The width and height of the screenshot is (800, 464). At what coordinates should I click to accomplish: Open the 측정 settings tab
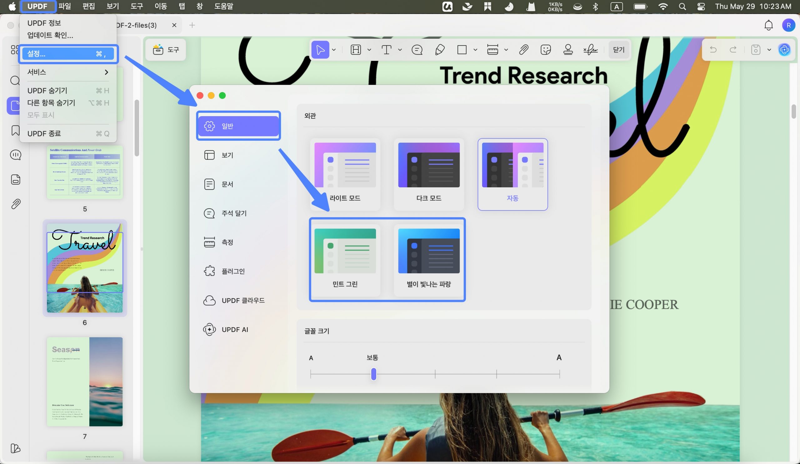coord(238,242)
